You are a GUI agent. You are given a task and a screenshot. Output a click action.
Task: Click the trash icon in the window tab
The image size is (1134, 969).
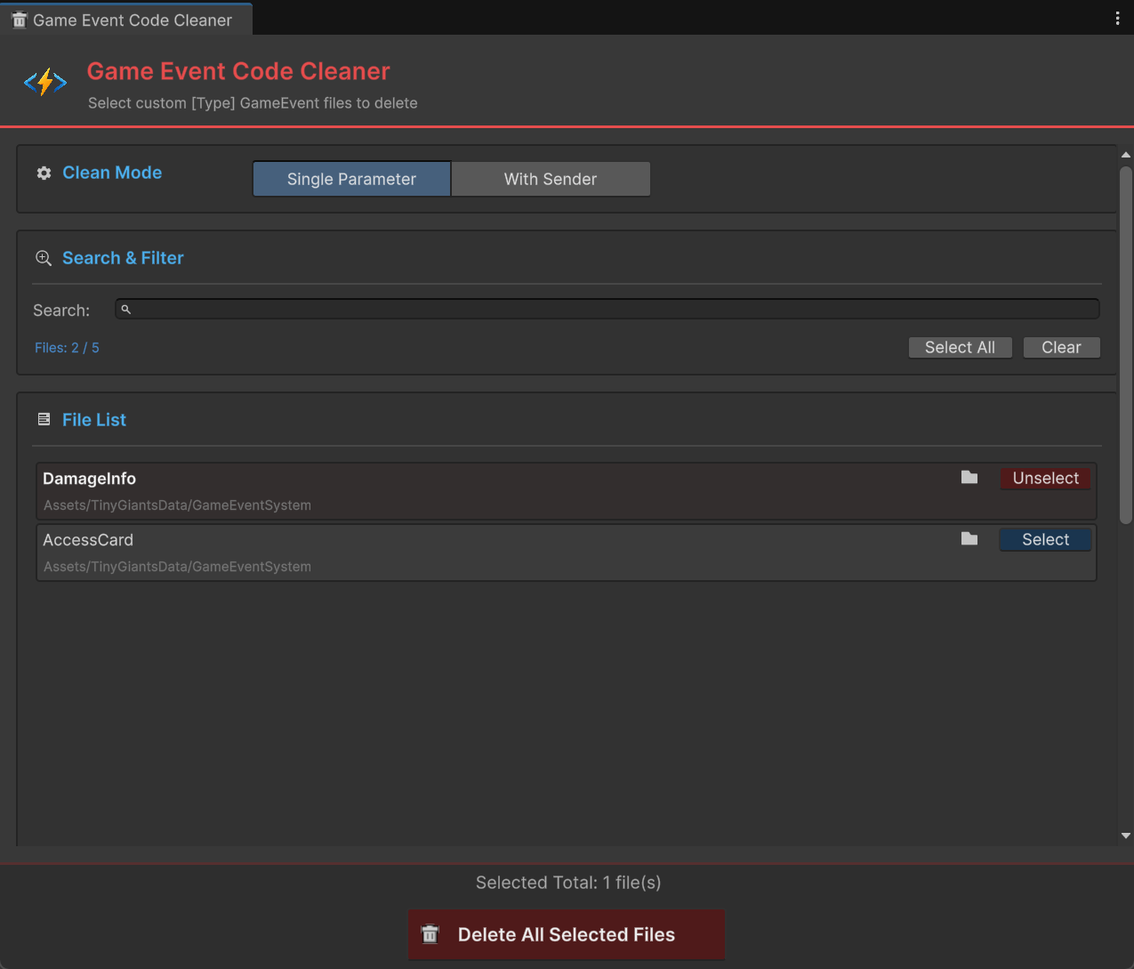click(x=19, y=19)
